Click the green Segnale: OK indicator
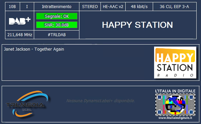Viewport: 201px width, 124px height. pyautogui.click(x=57, y=16)
